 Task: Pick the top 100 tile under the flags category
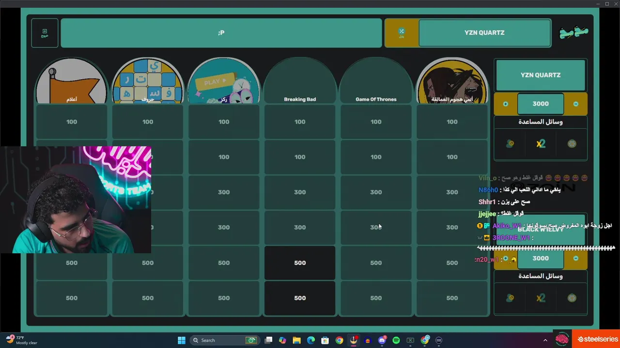tap(72, 122)
